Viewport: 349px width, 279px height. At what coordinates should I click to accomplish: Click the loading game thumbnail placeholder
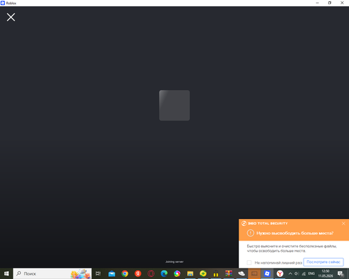click(174, 105)
